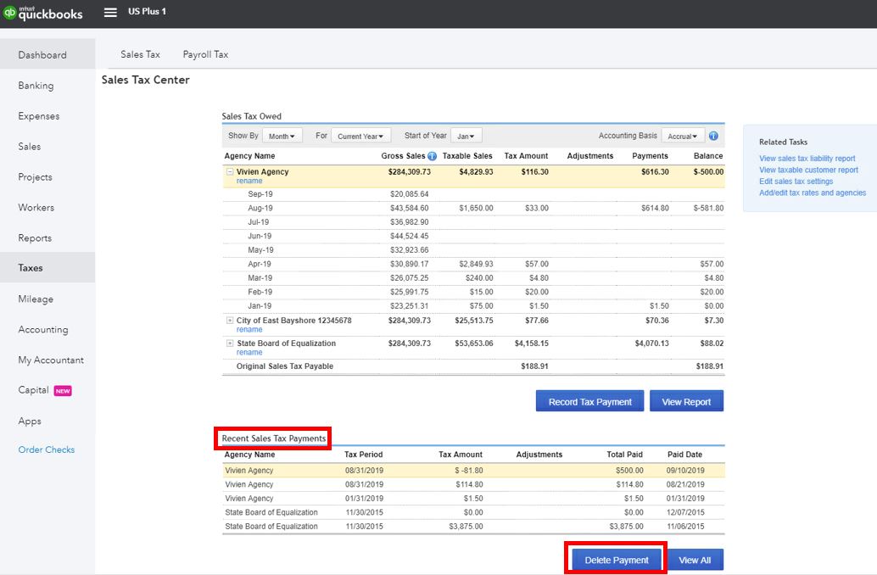Click rename under State Board of Equalization
The height and width of the screenshot is (575, 877).
pyautogui.click(x=249, y=353)
